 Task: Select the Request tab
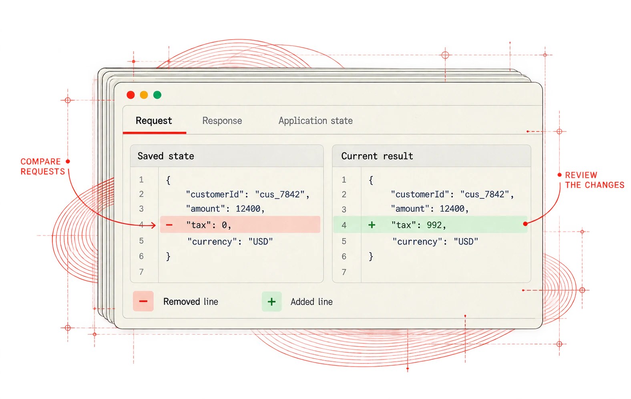tap(154, 121)
